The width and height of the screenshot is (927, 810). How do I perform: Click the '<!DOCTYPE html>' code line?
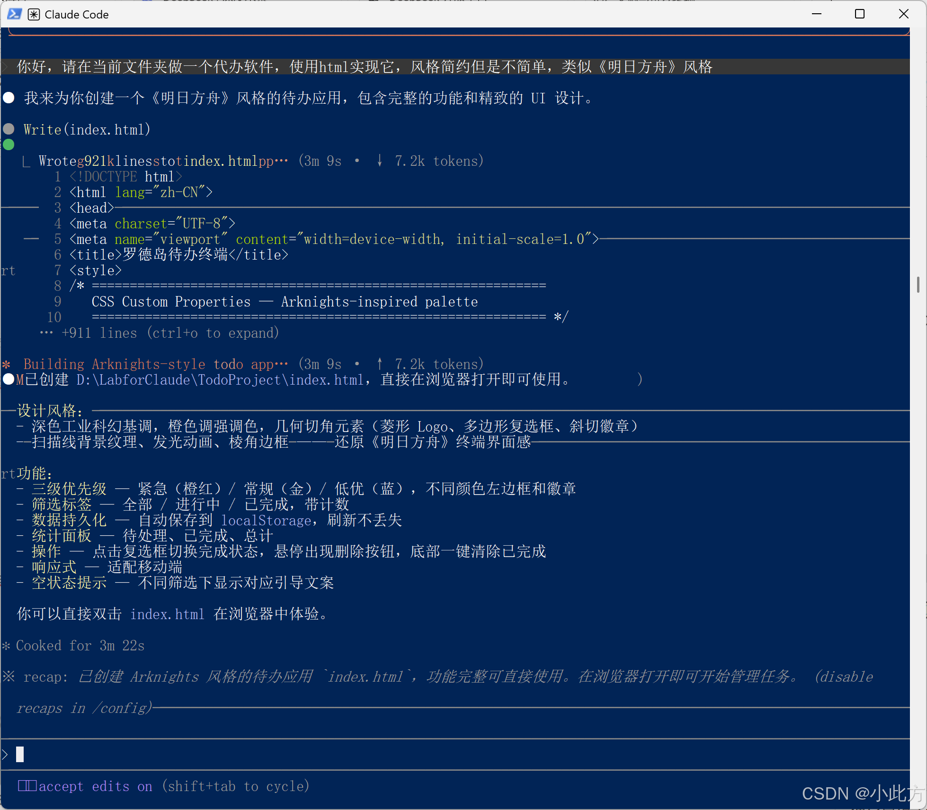pyautogui.click(x=126, y=177)
